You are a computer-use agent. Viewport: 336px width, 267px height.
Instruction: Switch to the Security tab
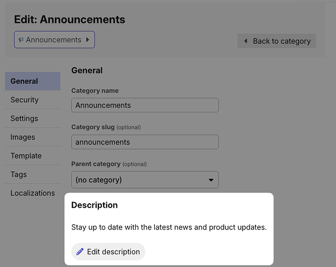[x=33, y=100]
